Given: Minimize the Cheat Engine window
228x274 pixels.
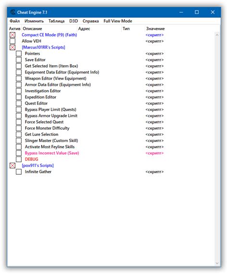Looking at the screenshot, I should (181, 12).
